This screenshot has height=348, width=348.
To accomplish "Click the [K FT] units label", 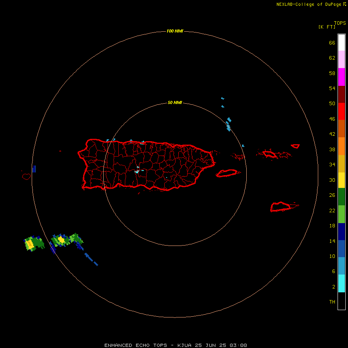I will point(327,27).
